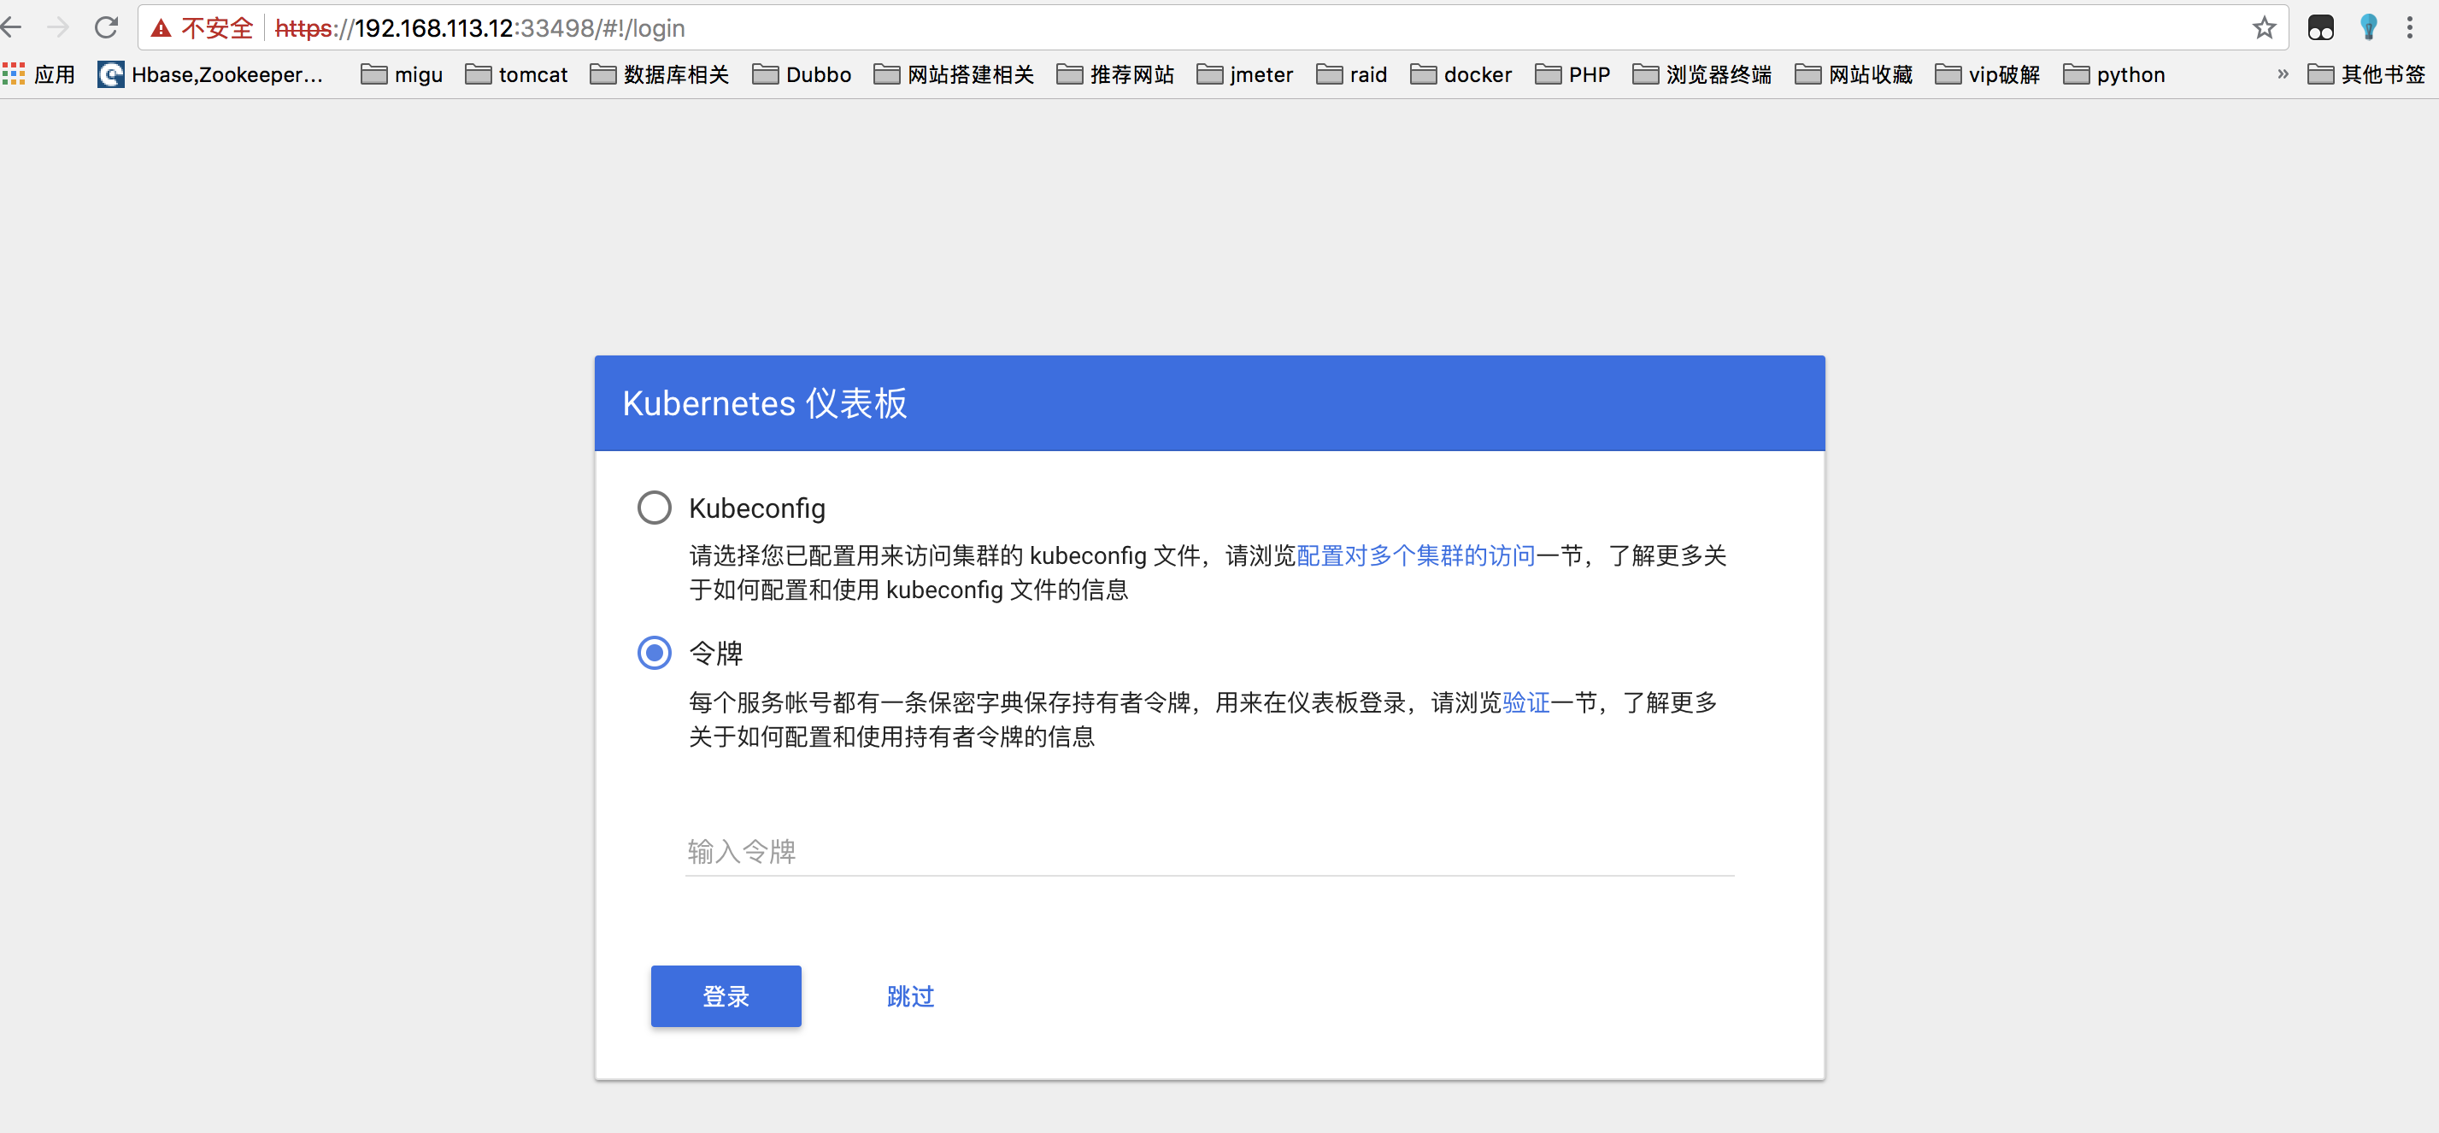The height and width of the screenshot is (1133, 2439).
Task: Click the browser back arrow
Action: coord(11,27)
